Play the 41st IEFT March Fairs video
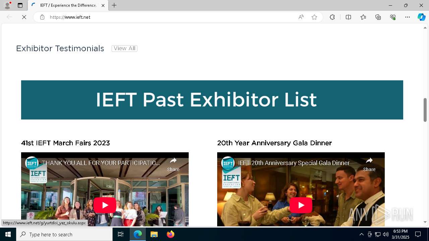Image resolution: width=429 pixels, height=241 pixels. coord(105,205)
